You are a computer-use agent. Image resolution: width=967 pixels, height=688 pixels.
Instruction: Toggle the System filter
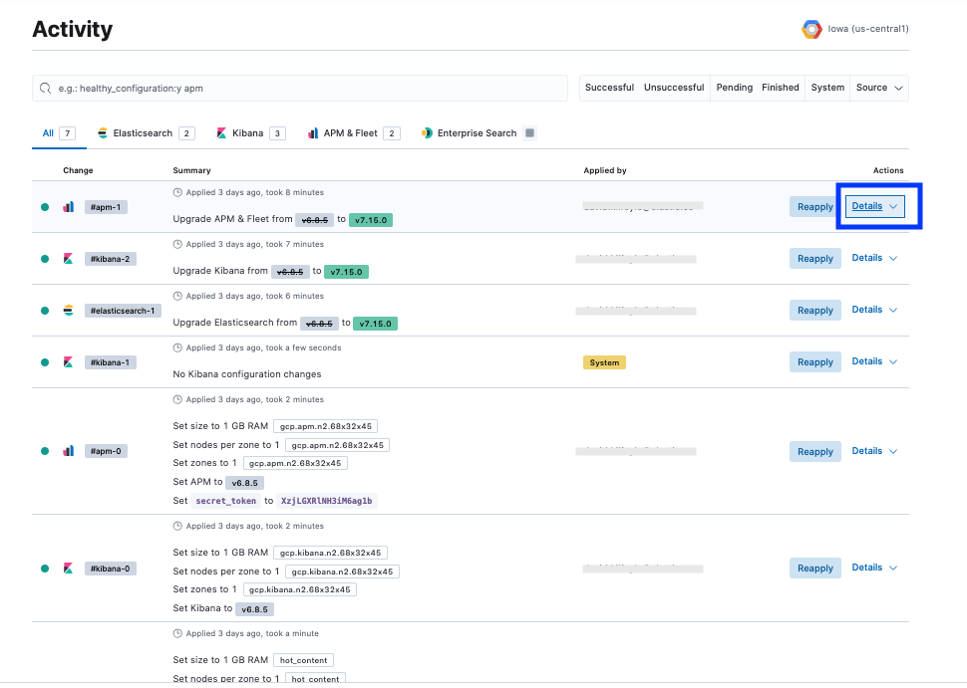click(827, 88)
